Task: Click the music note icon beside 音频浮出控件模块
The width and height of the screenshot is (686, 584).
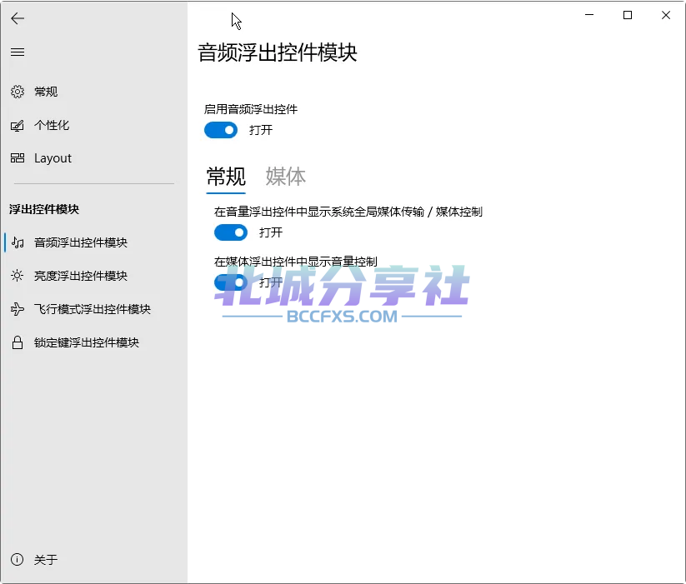Action: coord(18,242)
